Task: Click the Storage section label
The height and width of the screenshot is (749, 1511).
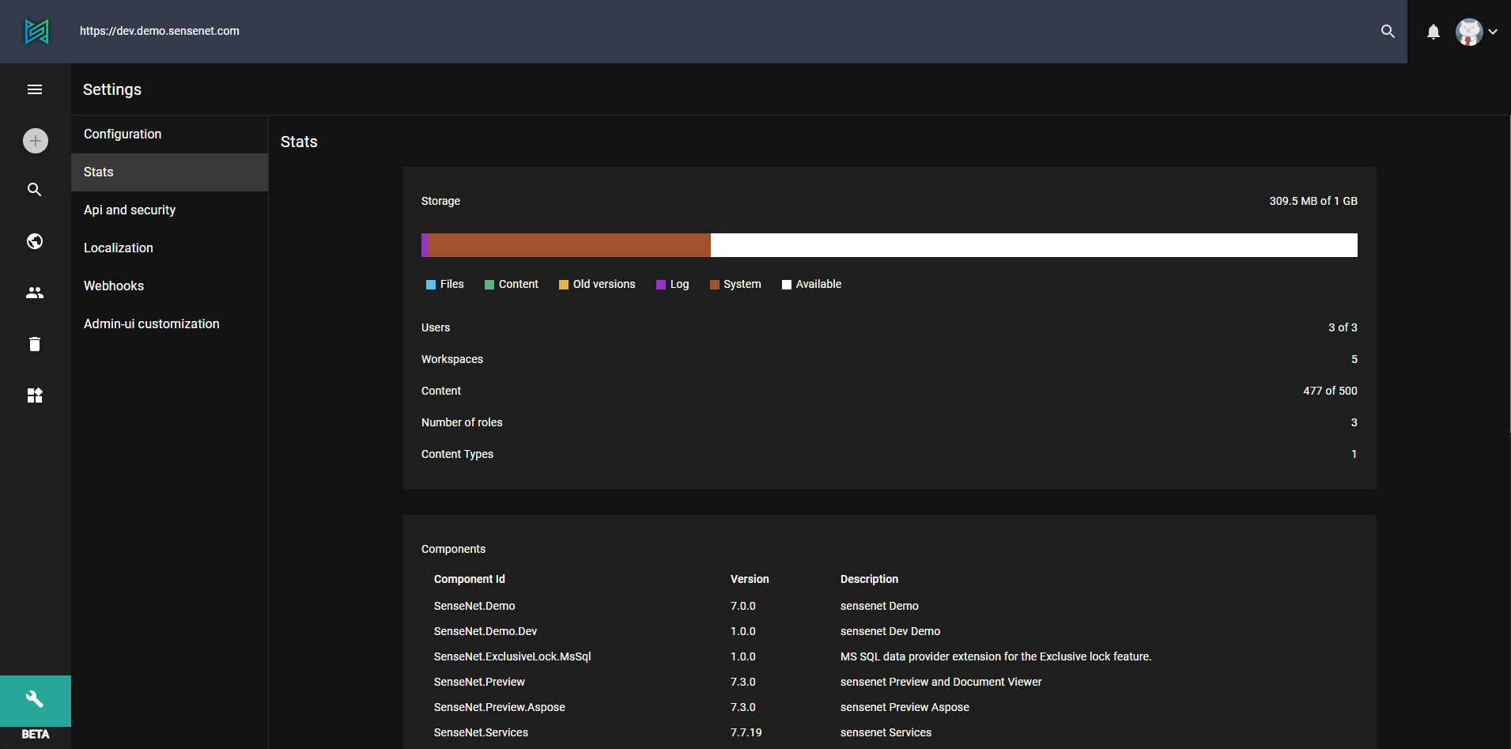Action: click(x=440, y=201)
